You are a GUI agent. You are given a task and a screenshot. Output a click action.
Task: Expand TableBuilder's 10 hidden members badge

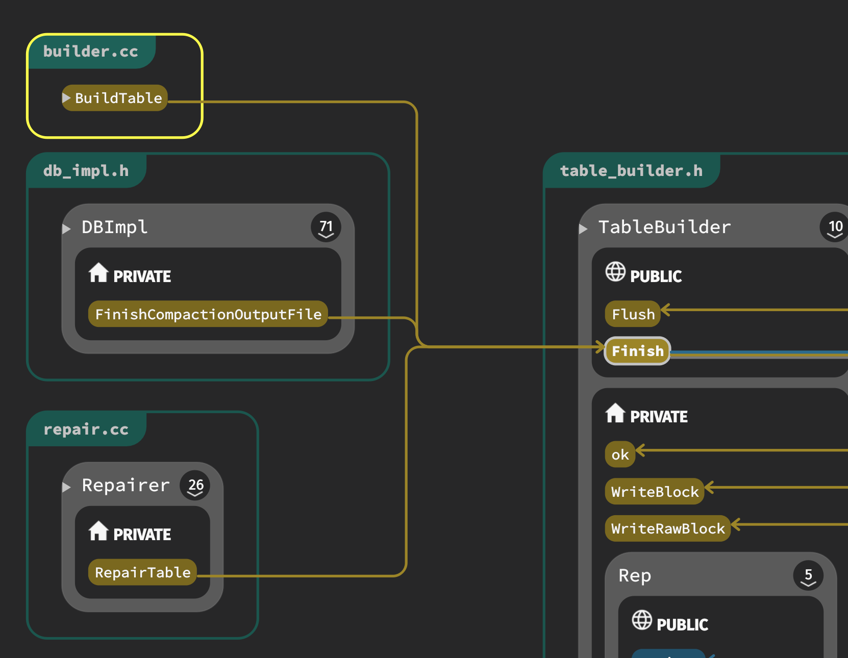(835, 227)
